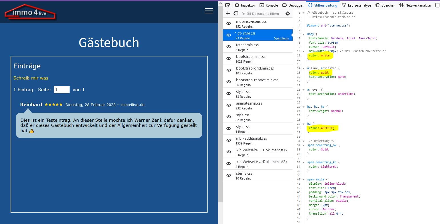Collapse the body rule fold arrow on line 6
Screen dimensions: 440x224
coord(304,34)
